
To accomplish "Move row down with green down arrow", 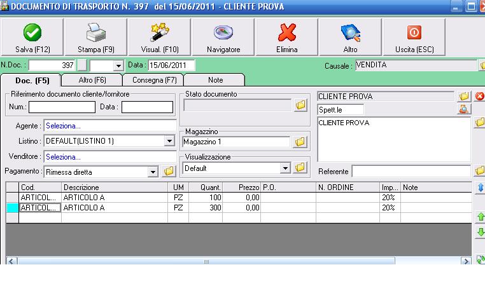I will (x=481, y=232).
